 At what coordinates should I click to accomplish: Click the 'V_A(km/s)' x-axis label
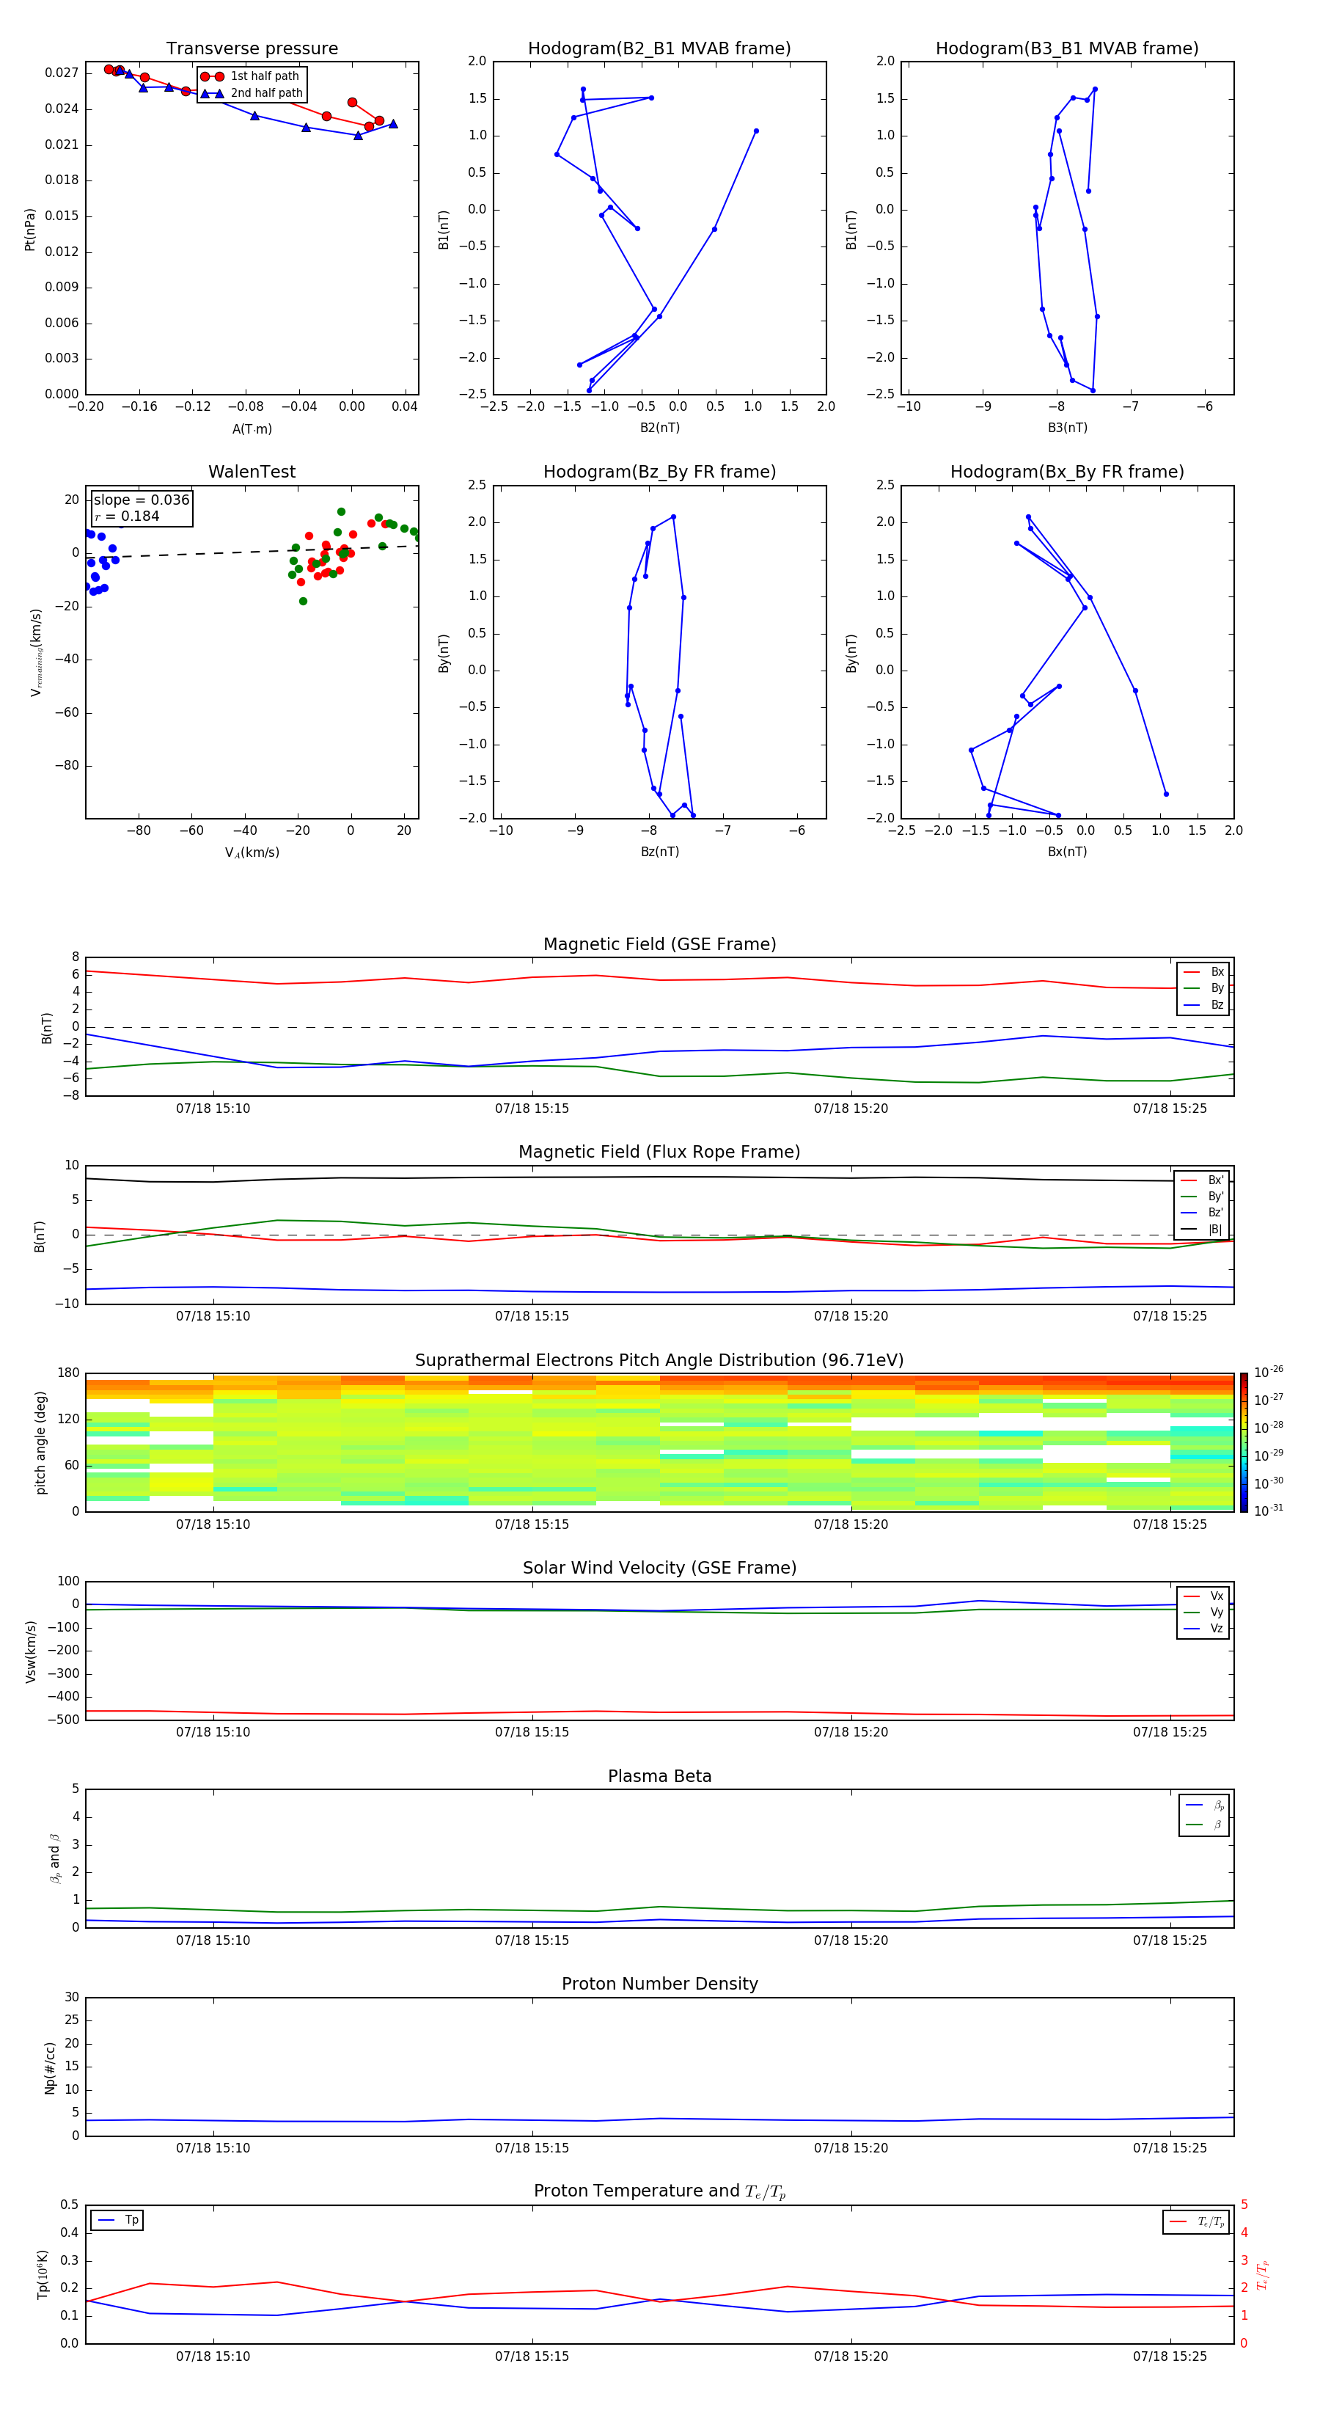252,853
